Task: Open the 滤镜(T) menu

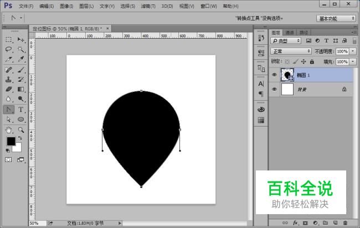Action: pyautogui.click(x=148, y=6)
